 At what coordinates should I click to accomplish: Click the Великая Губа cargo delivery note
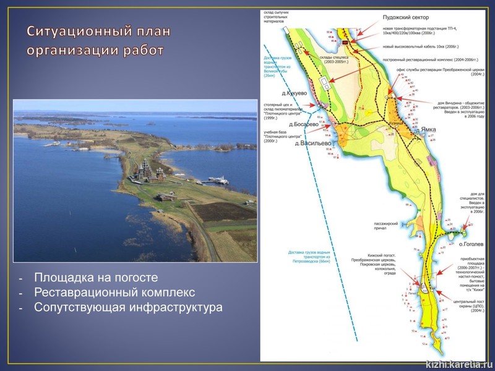tap(277, 67)
